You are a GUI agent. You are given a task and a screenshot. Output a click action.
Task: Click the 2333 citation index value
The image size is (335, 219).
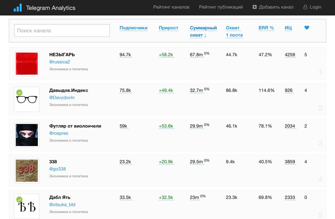(290, 197)
